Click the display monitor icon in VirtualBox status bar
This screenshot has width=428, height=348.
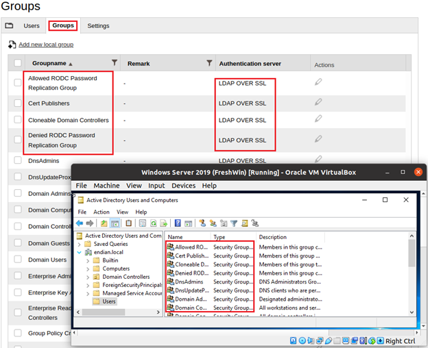(346, 340)
